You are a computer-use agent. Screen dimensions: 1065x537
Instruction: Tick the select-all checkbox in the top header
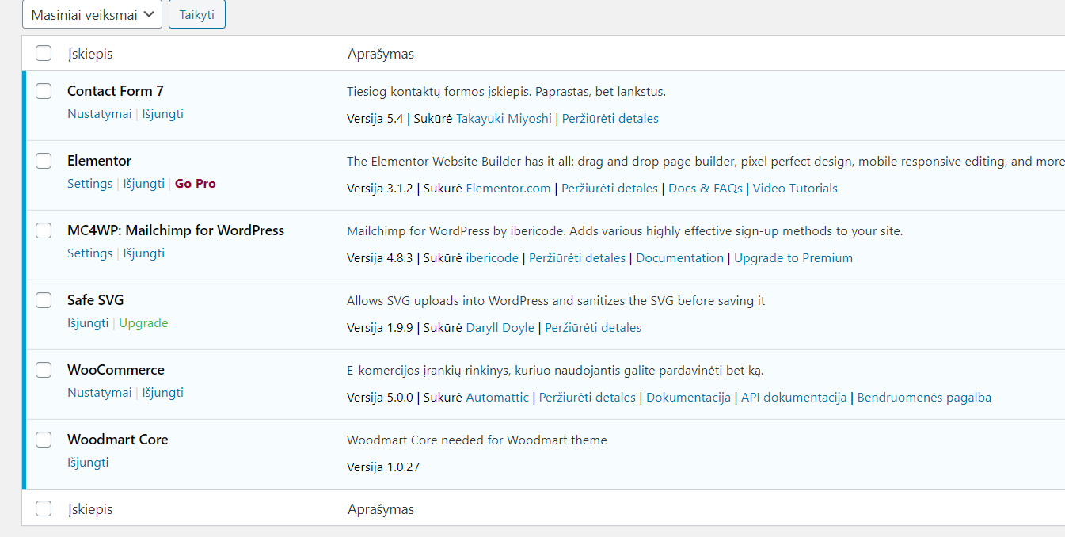[44, 54]
